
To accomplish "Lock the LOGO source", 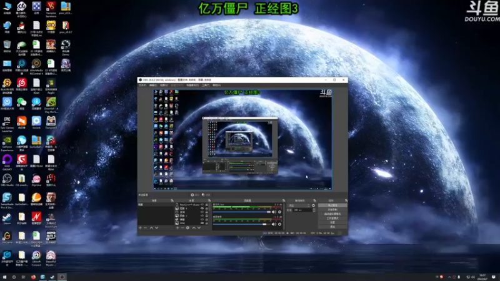I will pos(207,223).
